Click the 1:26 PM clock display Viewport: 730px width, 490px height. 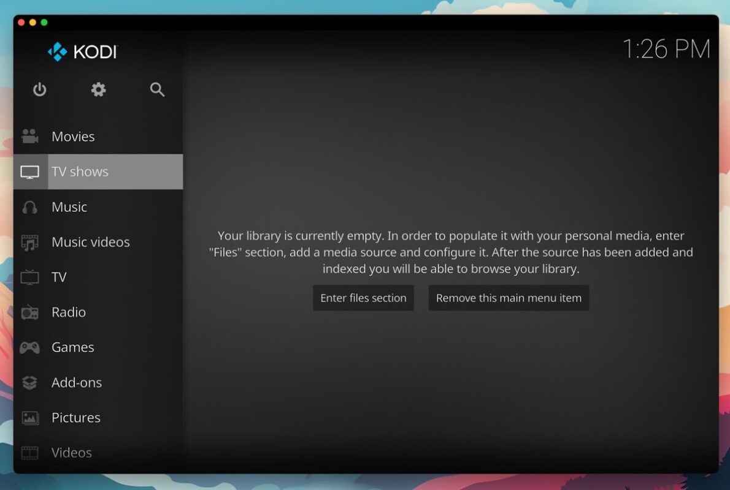pos(665,49)
